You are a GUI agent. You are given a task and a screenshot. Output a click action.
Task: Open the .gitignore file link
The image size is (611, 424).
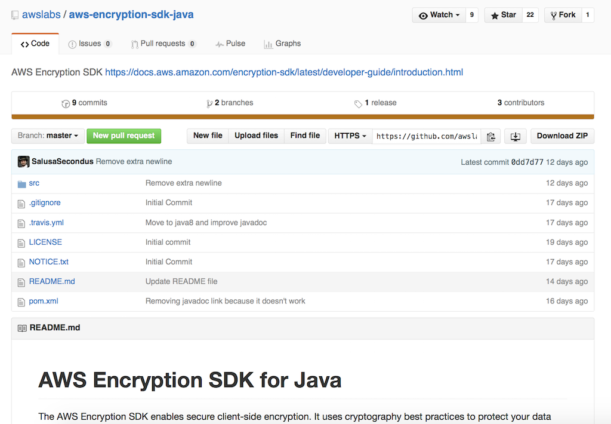tap(45, 203)
